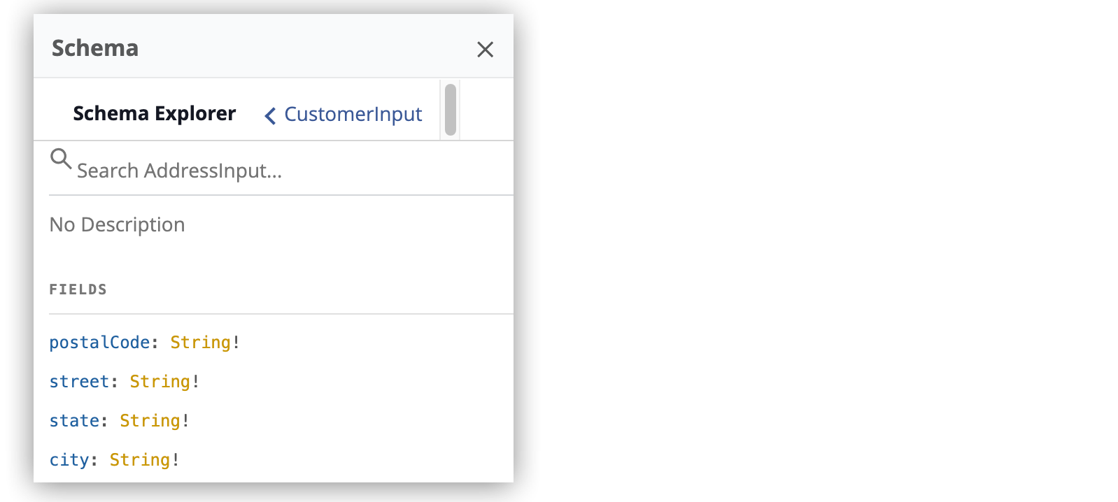The image size is (1118, 502).
Task: Open the String type of city
Action: click(x=139, y=459)
